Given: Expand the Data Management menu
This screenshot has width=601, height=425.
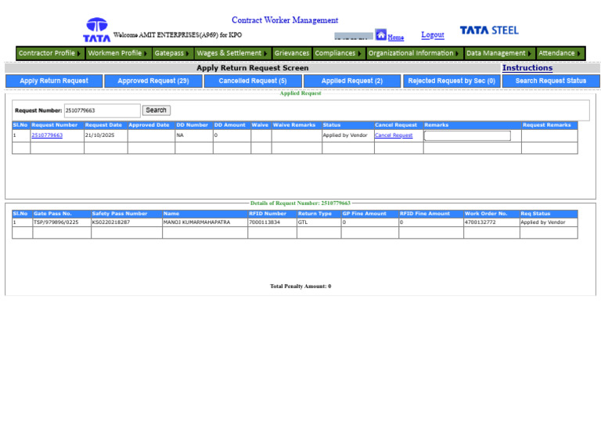Looking at the screenshot, I should [x=499, y=53].
